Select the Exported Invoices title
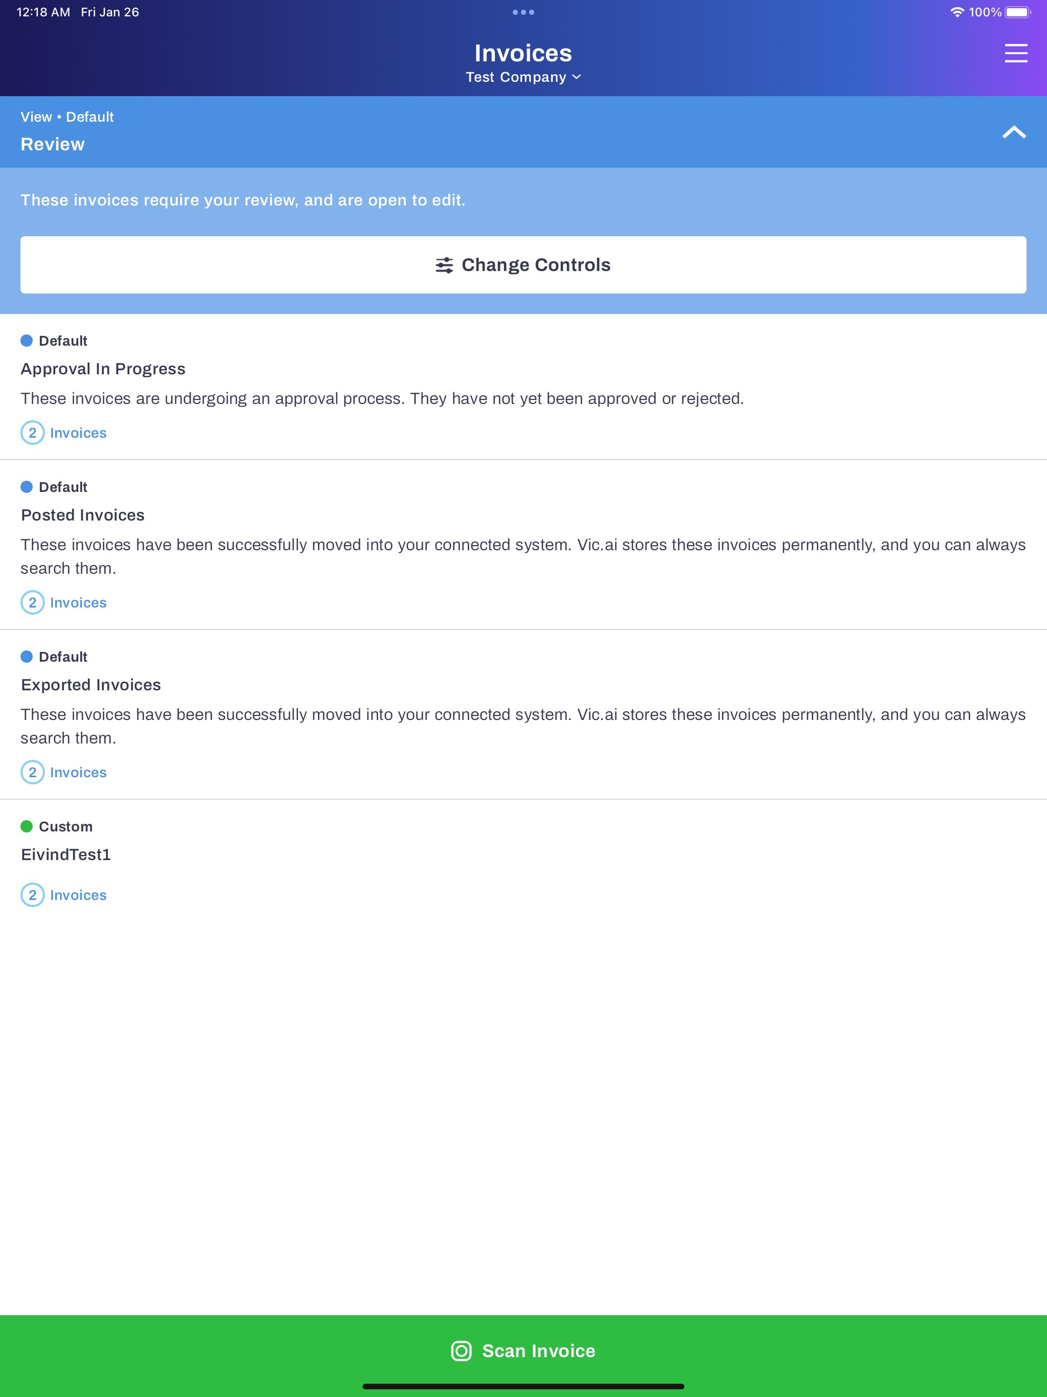1047x1397 pixels. coord(91,685)
